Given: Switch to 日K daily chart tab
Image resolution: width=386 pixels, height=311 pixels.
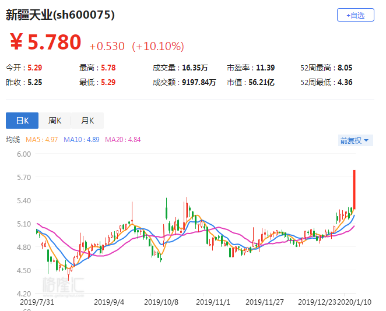Looking at the screenshot, I should click(22, 121).
